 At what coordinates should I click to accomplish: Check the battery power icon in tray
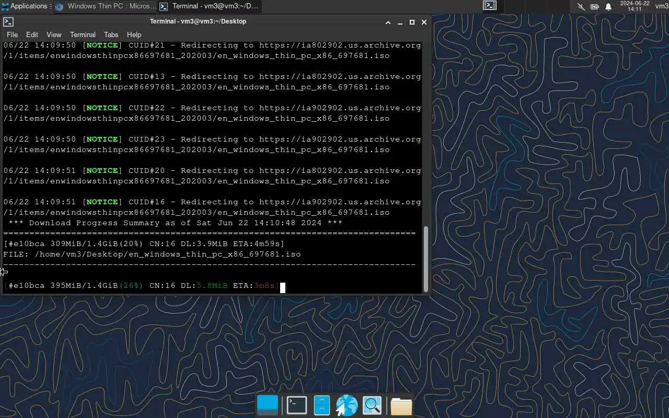pyautogui.click(x=595, y=7)
